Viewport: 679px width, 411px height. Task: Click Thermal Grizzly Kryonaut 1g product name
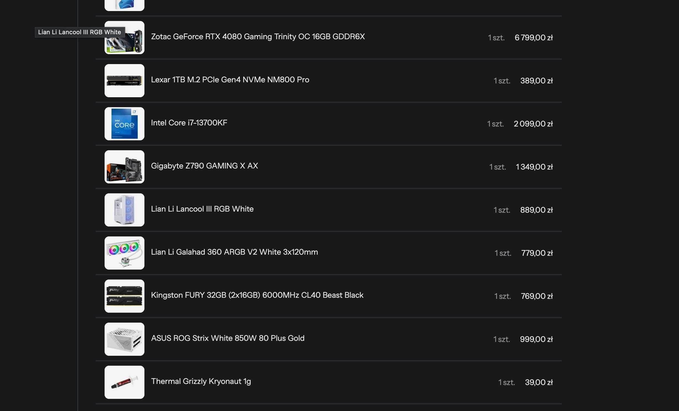(201, 381)
